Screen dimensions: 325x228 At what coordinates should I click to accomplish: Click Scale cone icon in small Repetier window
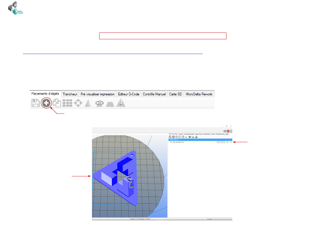pyautogui.click(x=186, y=137)
